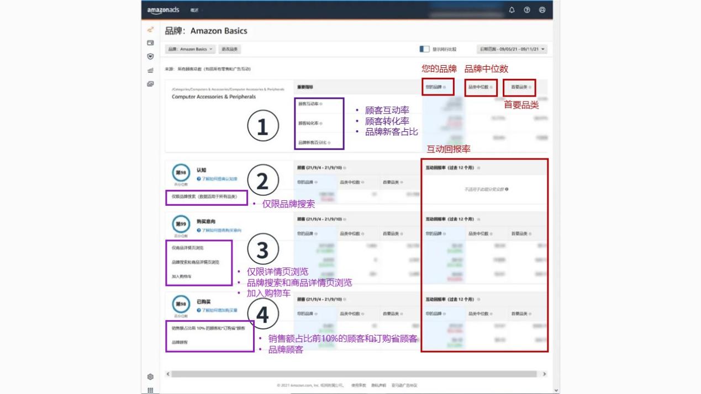Select the 品牌搜索和商品详情页浏览 row label

pyautogui.click(x=196, y=262)
